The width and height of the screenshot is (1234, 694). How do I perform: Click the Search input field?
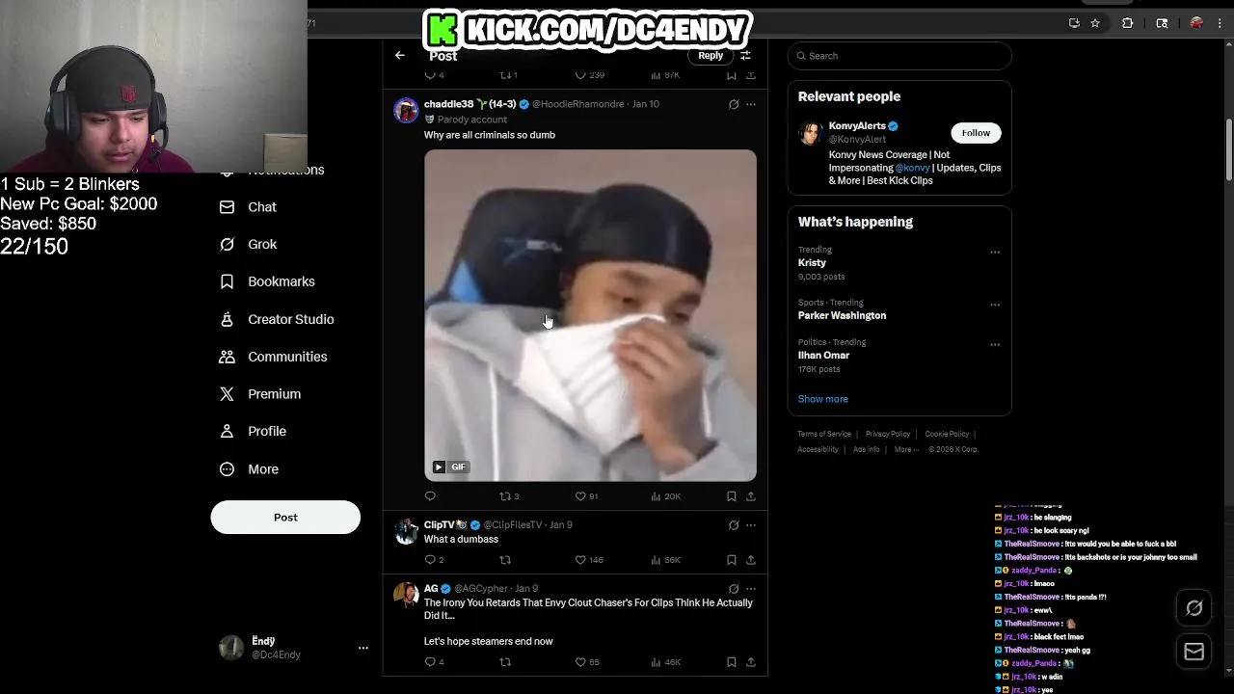click(899, 56)
